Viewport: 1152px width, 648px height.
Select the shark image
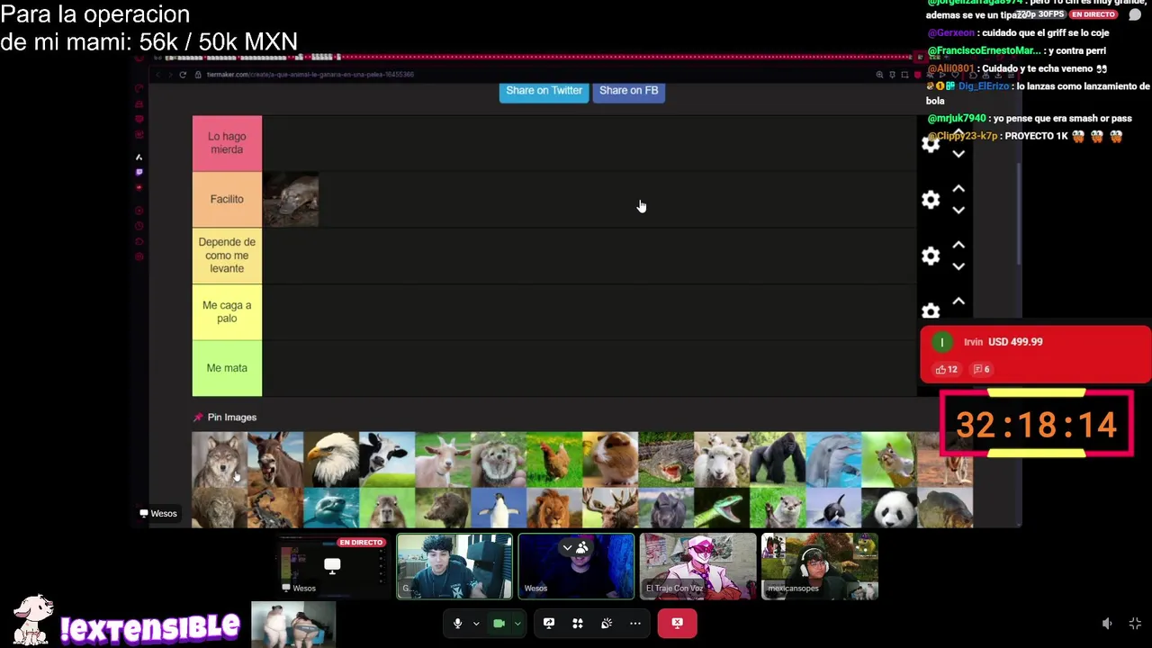point(331,508)
